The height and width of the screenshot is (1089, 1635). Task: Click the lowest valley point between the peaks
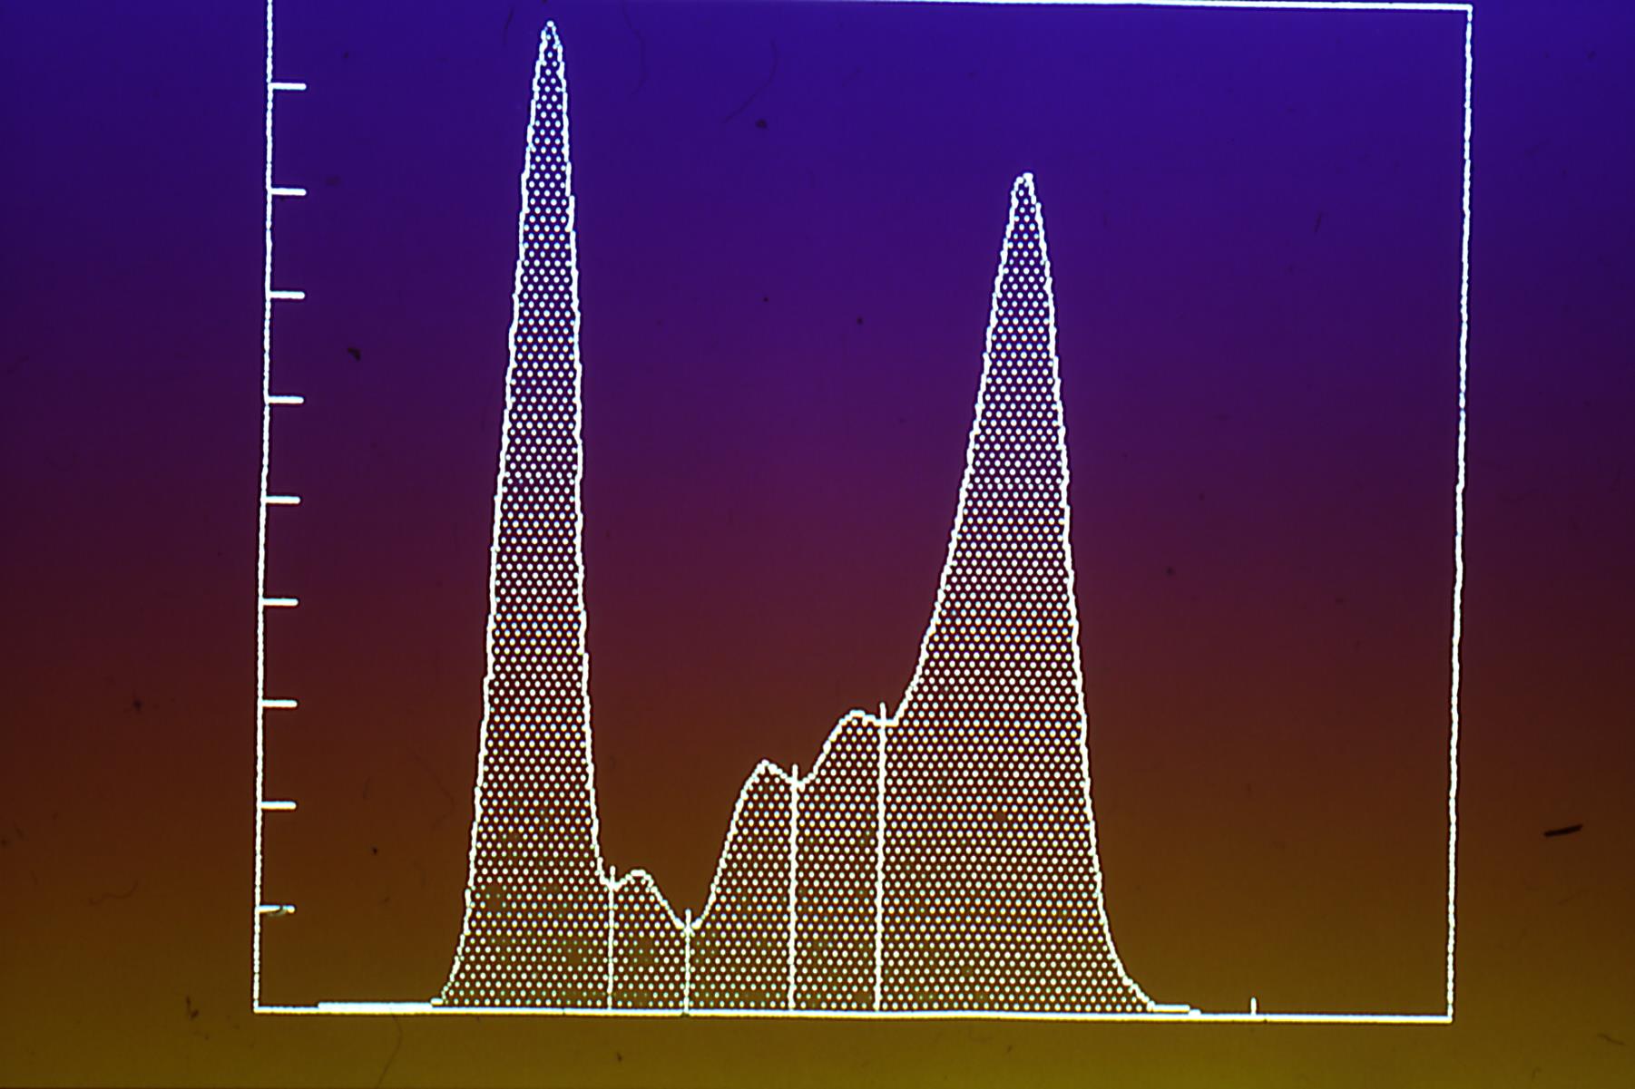(687, 927)
